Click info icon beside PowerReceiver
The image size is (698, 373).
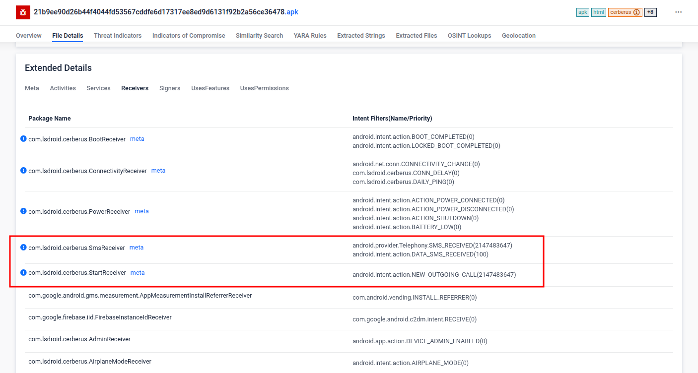pyautogui.click(x=23, y=211)
